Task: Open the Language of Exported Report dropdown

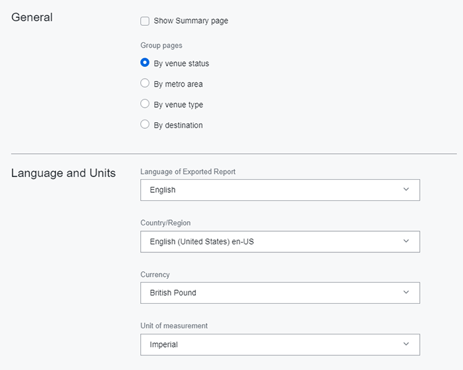Action: pos(280,190)
